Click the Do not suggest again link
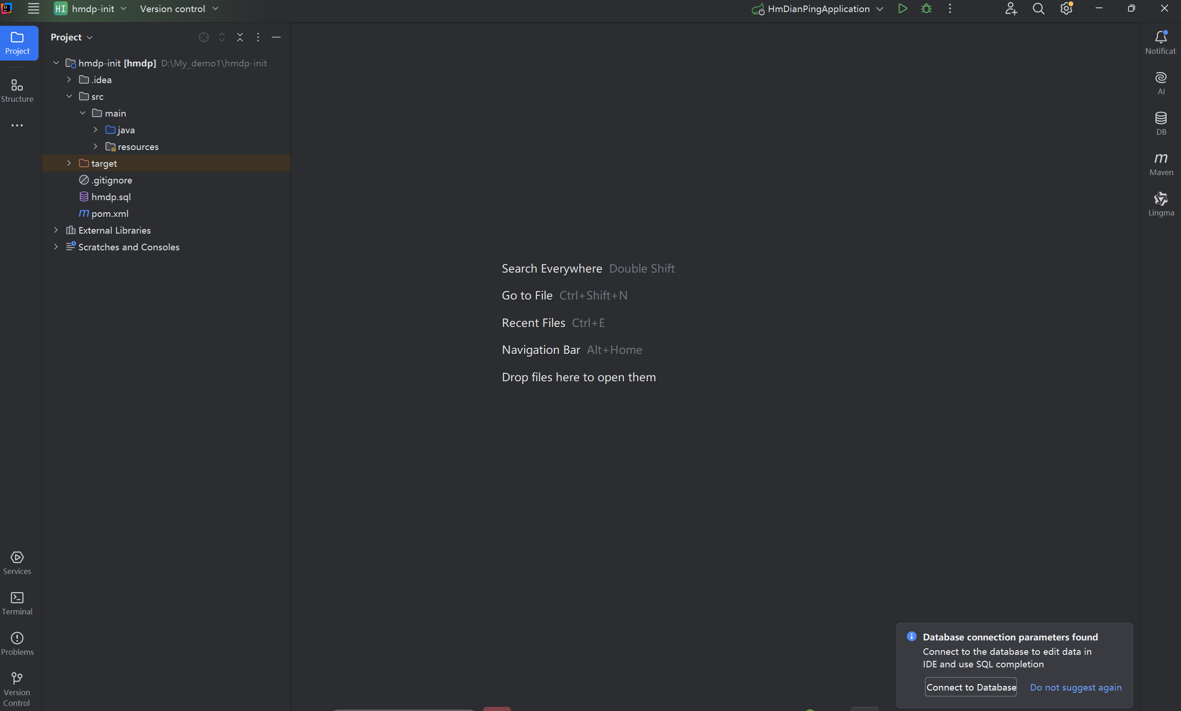 point(1076,687)
